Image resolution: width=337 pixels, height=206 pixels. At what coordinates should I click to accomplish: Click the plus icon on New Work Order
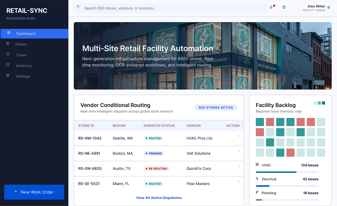(16, 191)
